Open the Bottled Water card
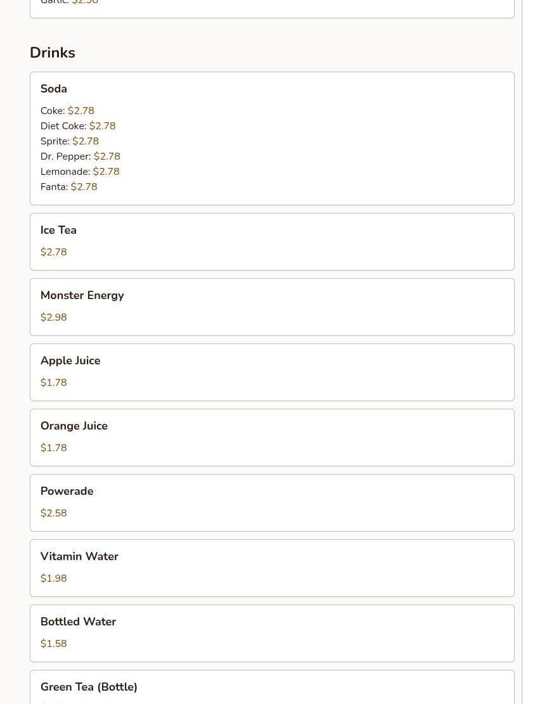This screenshot has width=535, height=704. (x=271, y=633)
